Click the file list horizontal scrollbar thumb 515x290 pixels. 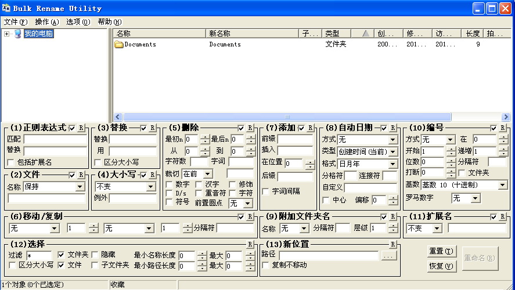click(287, 117)
